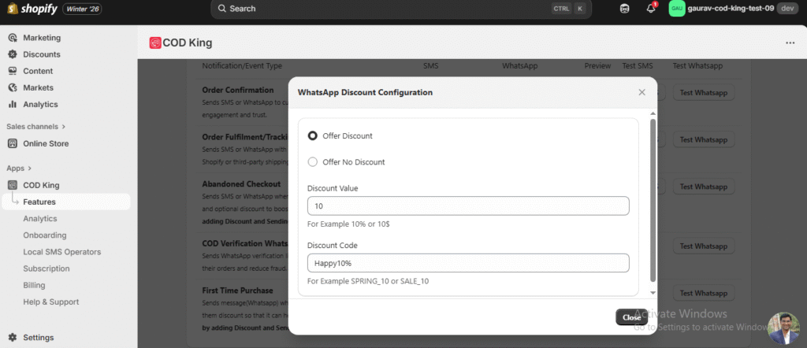Click the Analytics bar chart icon

tap(13, 104)
